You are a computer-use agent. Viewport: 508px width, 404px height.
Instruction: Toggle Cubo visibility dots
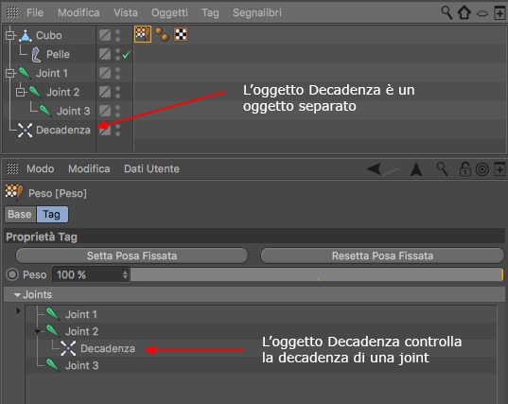coord(117,35)
